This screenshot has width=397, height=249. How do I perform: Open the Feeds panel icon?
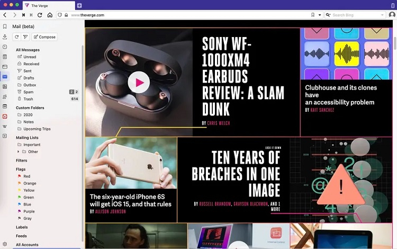coord(5,87)
